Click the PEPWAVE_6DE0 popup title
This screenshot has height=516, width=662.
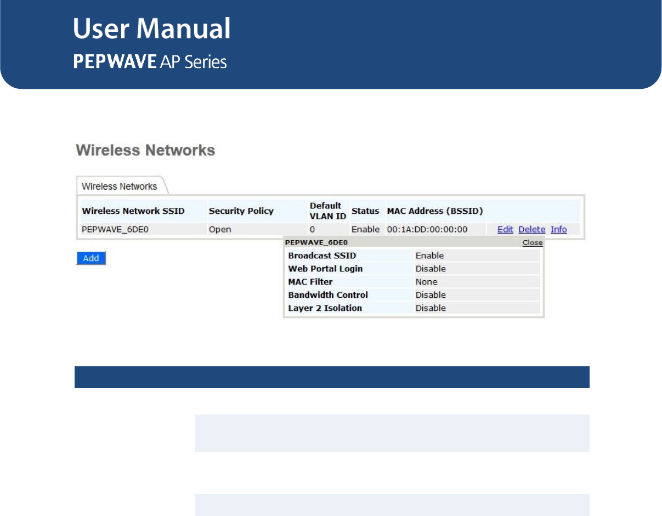(x=316, y=242)
